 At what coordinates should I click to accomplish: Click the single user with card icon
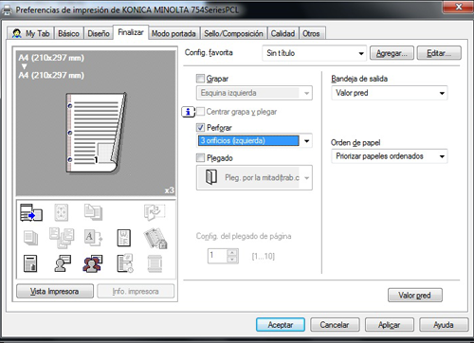[63, 263]
